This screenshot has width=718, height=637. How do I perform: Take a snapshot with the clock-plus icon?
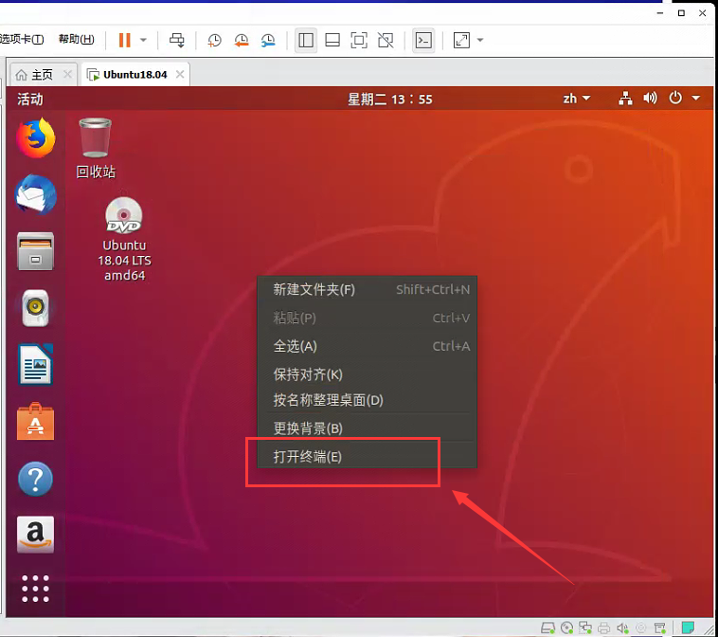tap(214, 41)
